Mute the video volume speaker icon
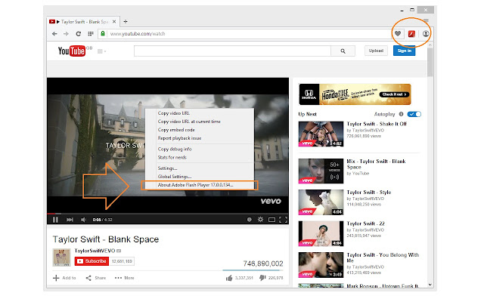484x302 pixels. click(x=83, y=220)
